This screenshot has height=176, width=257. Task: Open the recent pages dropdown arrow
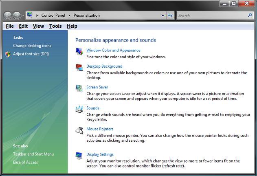coord(23,15)
